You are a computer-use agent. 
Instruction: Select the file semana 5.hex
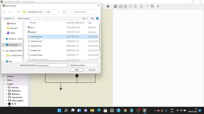pyautogui.click(x=63, y=46)
